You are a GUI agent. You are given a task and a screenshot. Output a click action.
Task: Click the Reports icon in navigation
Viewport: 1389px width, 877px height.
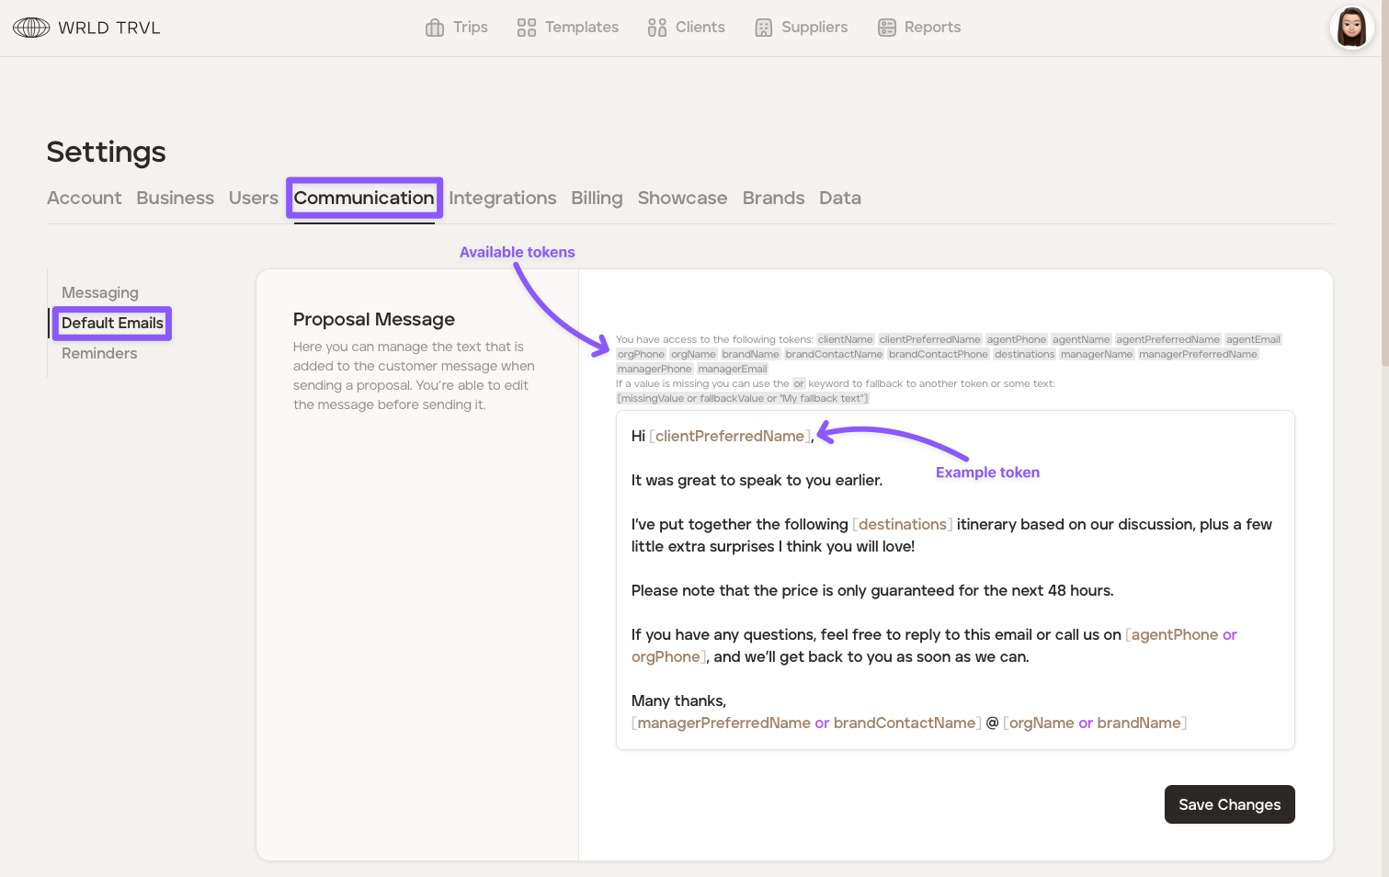[886, 28]
